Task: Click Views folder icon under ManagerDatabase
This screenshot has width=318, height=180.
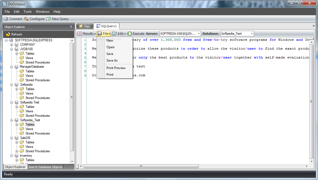Action: click(x=22, y=75)
